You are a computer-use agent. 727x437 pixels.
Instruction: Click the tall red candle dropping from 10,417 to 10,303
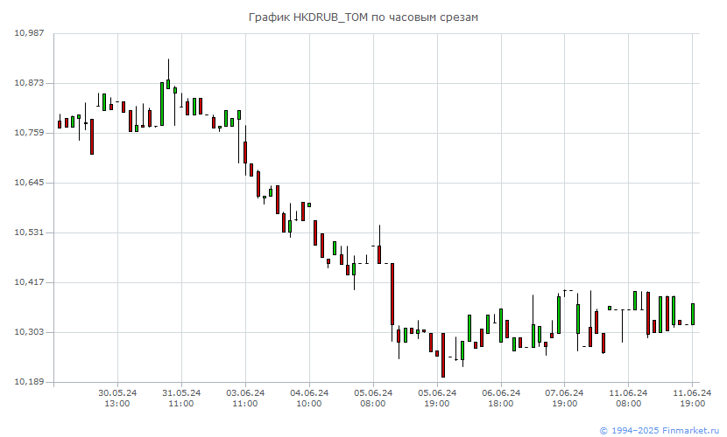coord(392,295)
